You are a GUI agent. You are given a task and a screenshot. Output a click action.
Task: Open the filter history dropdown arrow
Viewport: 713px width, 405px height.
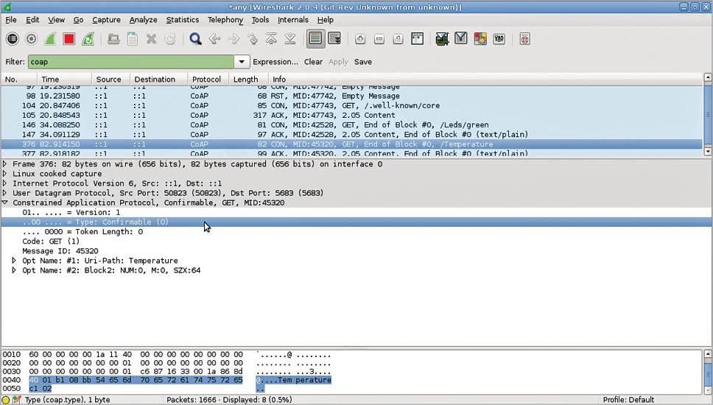(x=242, y=62)
